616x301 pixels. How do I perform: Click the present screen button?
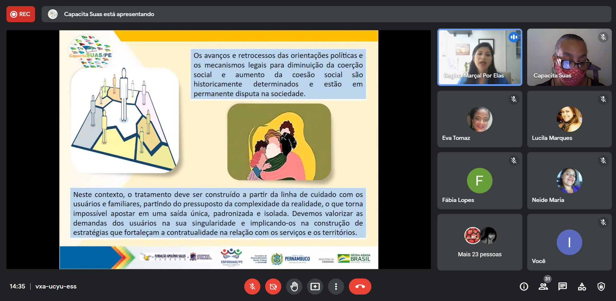pos(315,287)
